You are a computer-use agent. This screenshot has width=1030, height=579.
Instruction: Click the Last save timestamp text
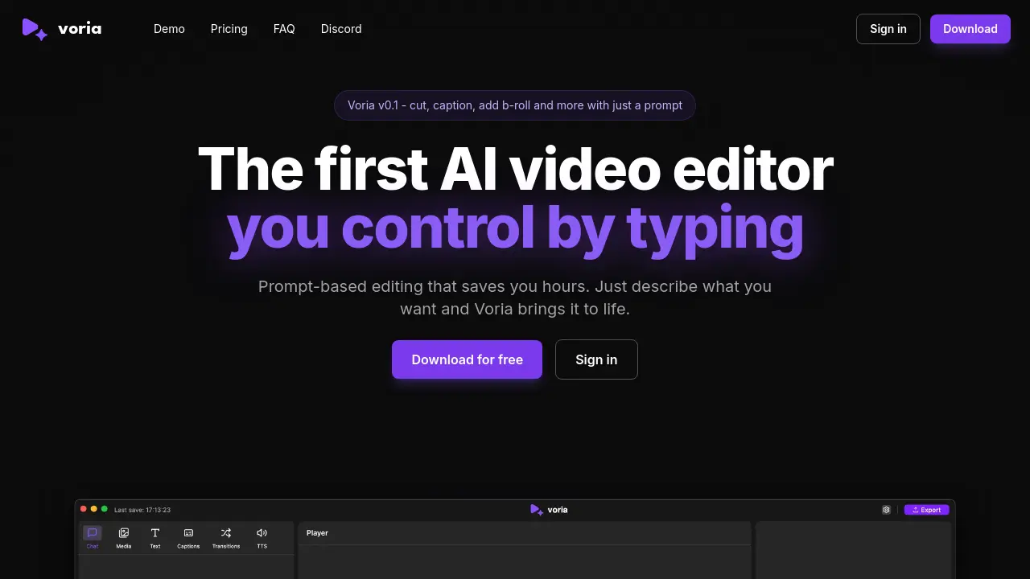142,510
